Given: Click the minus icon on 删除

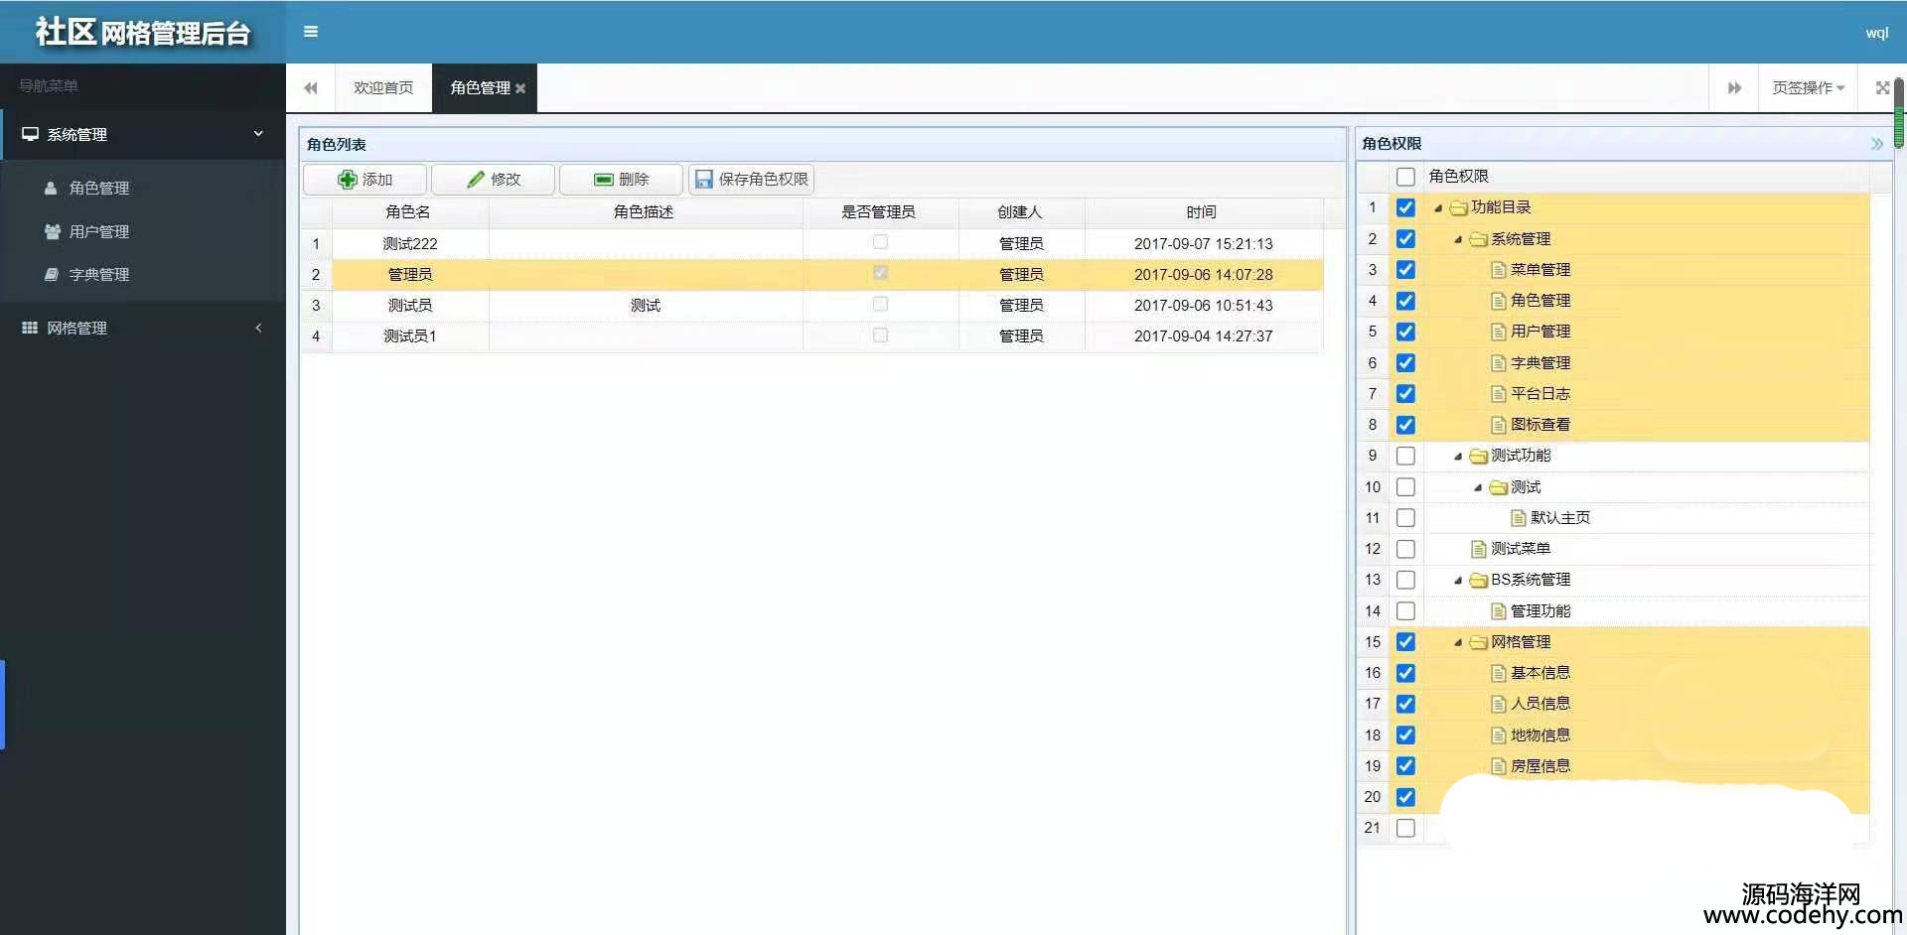Looking at the screenshot, I should click(x=604, y=180).
